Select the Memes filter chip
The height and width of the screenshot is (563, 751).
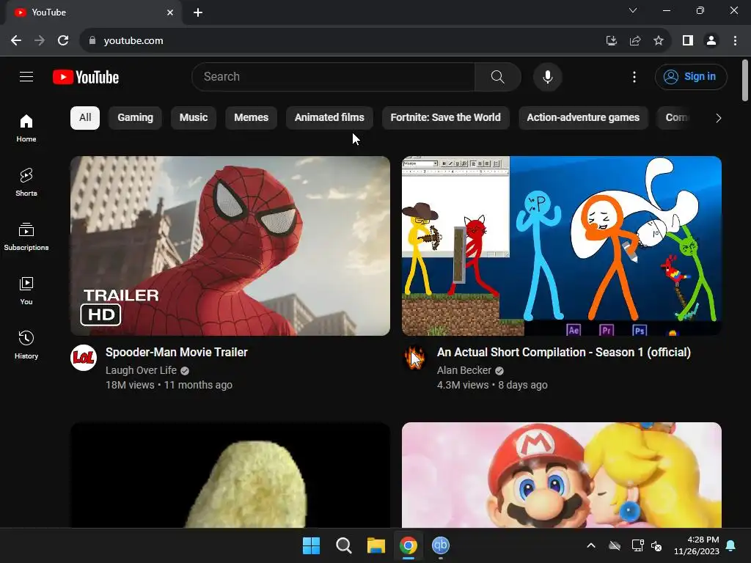(251, 118)
